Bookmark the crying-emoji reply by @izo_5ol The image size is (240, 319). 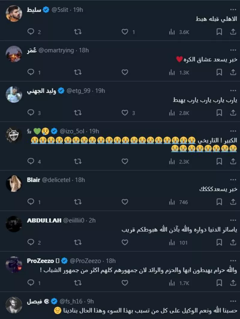(x=219, y=161)
